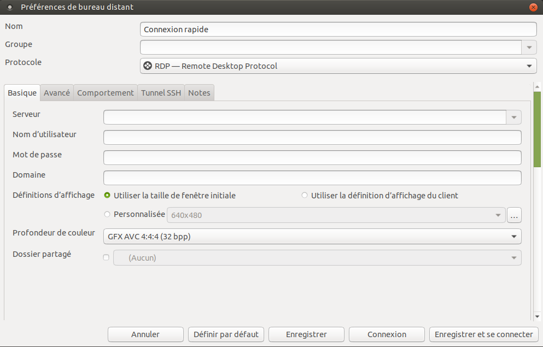543x347 pixels.
Task: Open the Serveur history dropdown arrow
Action: pyautogui.click(x=513, y=117)
